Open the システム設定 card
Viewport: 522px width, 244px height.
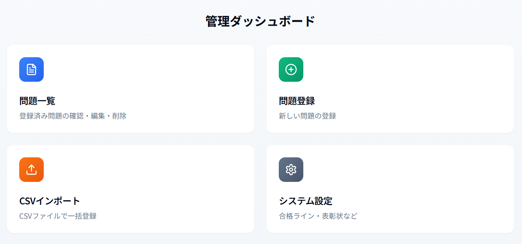click(x=390, y=189)
